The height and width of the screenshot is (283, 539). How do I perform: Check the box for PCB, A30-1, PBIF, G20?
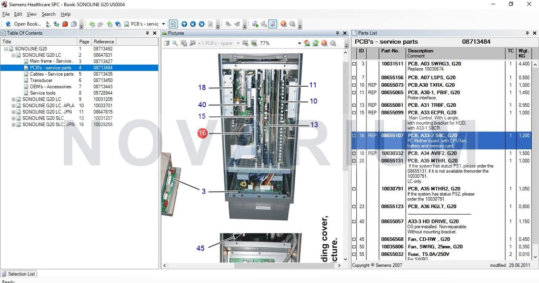coord(354,93)
